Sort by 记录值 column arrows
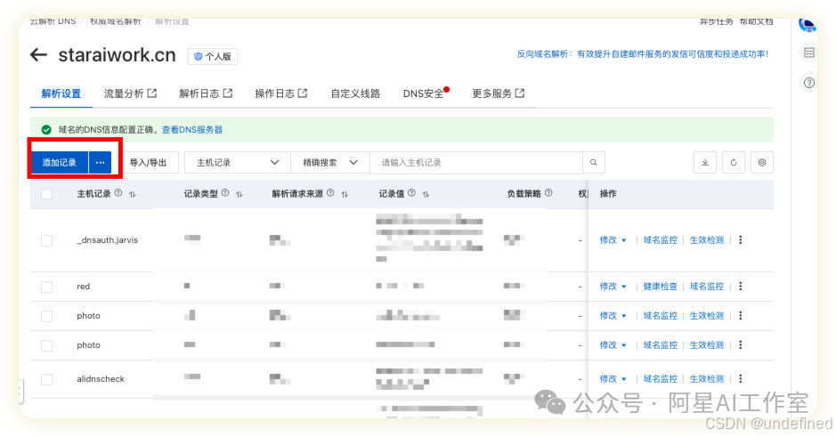The image size is (836, 437). [x=426, y=194]
